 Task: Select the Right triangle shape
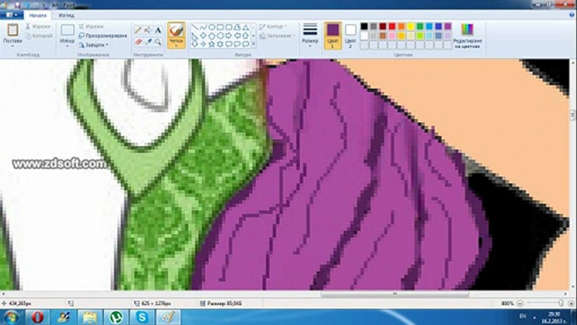pyautogui.click(x=195, y=35)
